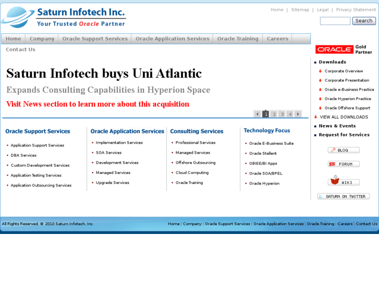The image size is (379, 284).
Task: Open footer Company link
Action: [x=192, y=224]
